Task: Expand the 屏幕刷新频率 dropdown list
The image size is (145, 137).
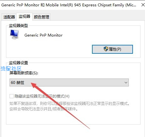Action: click(x=69, y=82)
